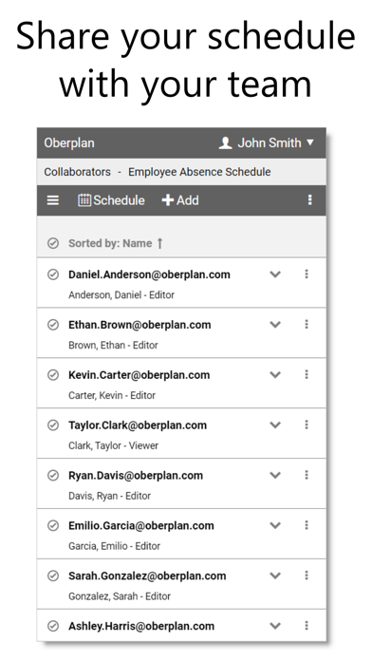Screen dimensions: 372x661
Task: Open more options for Kevin.Carter
Action: [307, 374]
